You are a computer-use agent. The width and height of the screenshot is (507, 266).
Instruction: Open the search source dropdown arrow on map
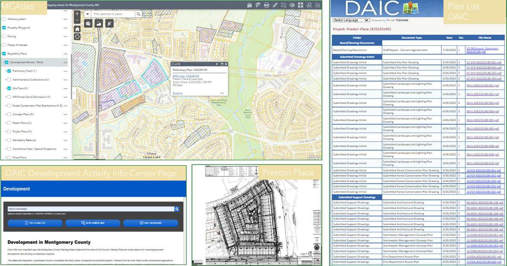pos(87,14)
